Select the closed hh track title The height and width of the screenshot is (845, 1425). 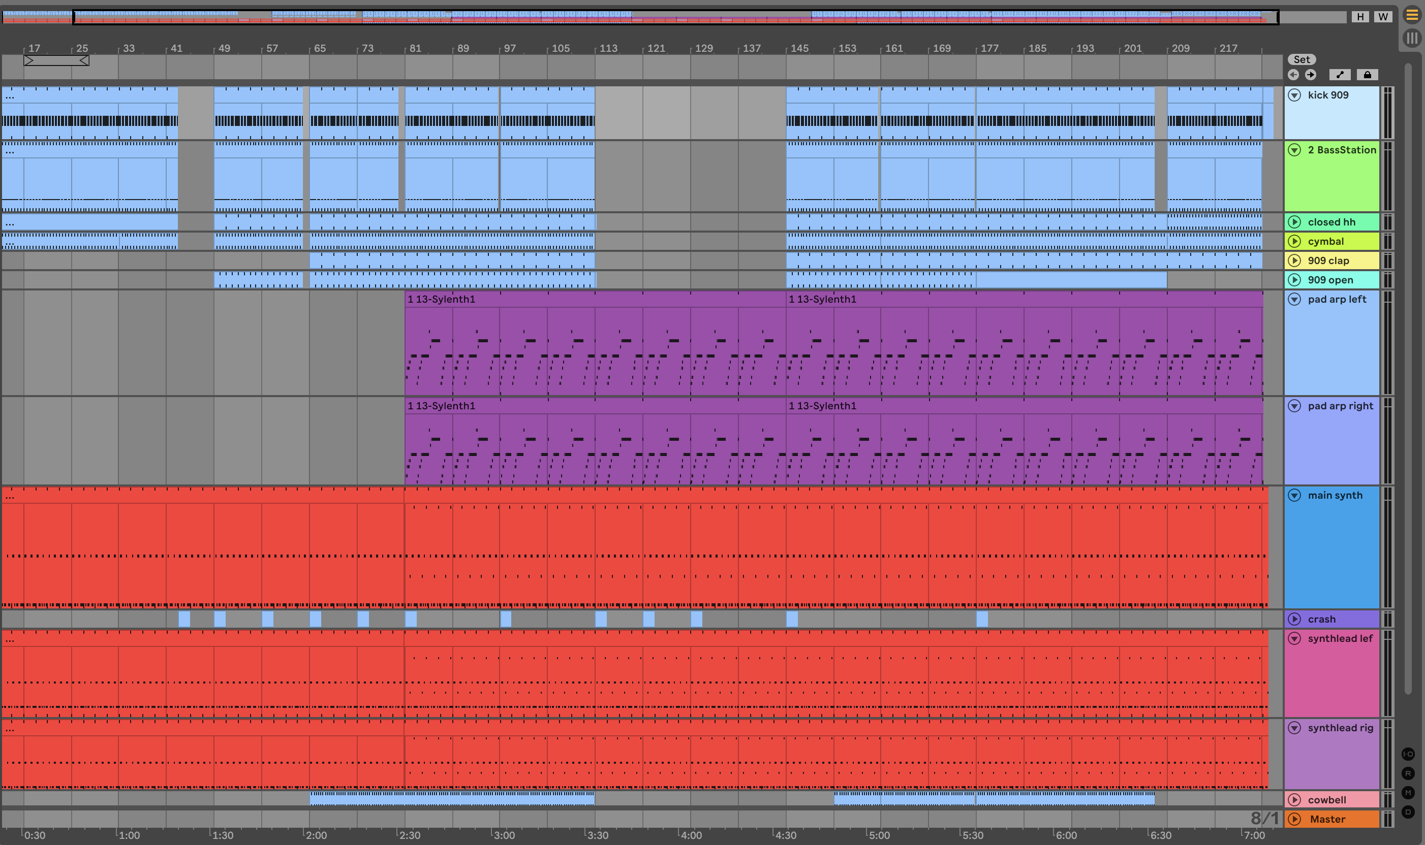pos(1331,222)
